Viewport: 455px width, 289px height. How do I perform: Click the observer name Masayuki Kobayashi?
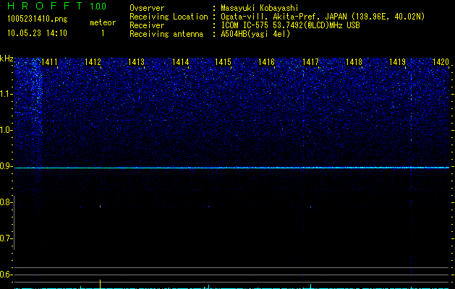[260, 8]
